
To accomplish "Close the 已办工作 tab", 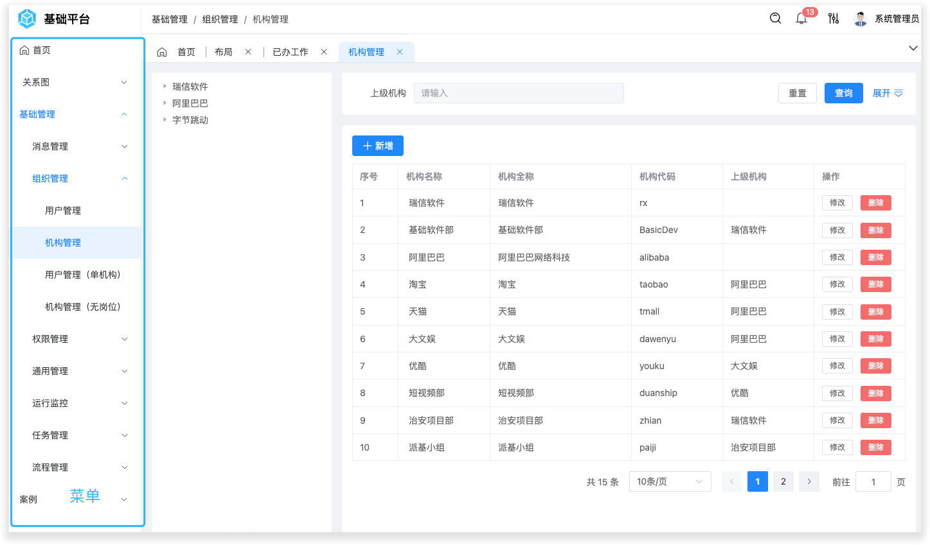I will 324,52.
